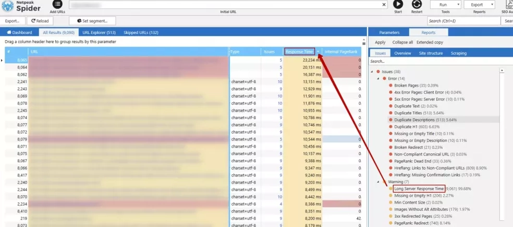
Task: Select PageRank: Redirect (740) warning
Action: pyautogui.click(x=422, y=223)
